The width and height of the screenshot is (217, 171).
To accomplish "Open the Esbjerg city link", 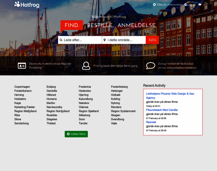I will point(51,87).
